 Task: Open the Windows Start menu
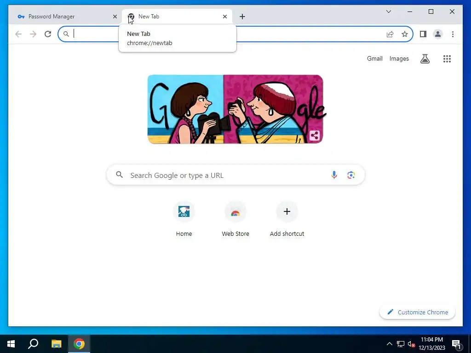(x=11, y=344)
